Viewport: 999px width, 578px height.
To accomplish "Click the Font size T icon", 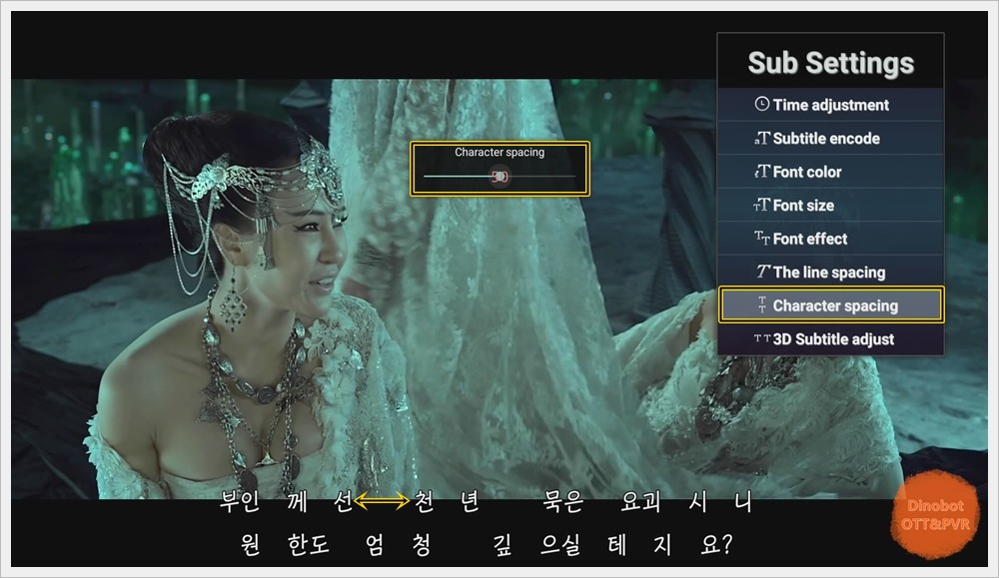I will (762, 205).
